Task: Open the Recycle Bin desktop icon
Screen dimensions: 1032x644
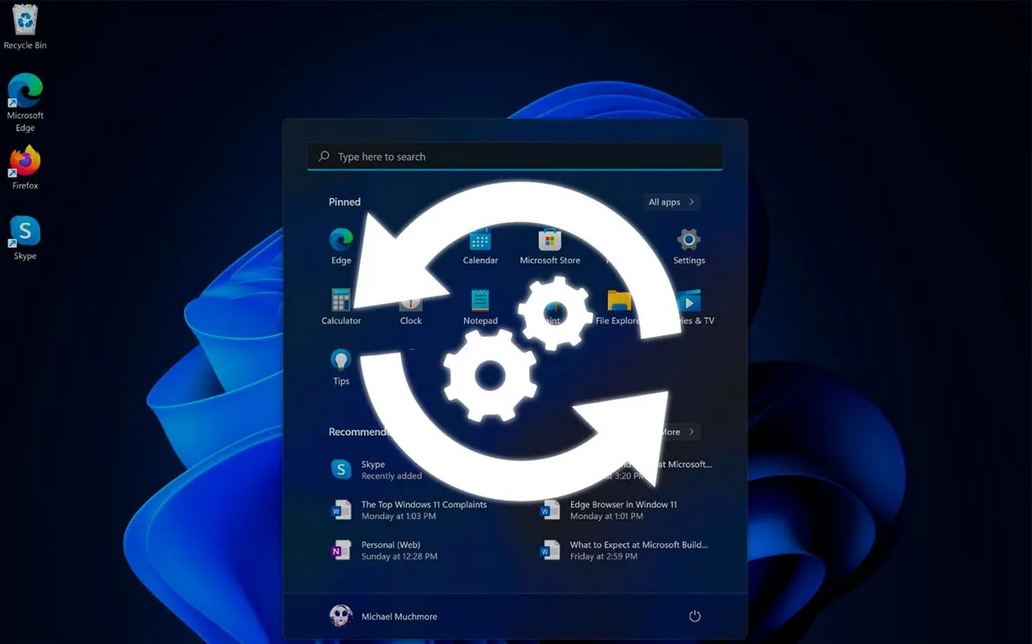Action: point(25,26)
